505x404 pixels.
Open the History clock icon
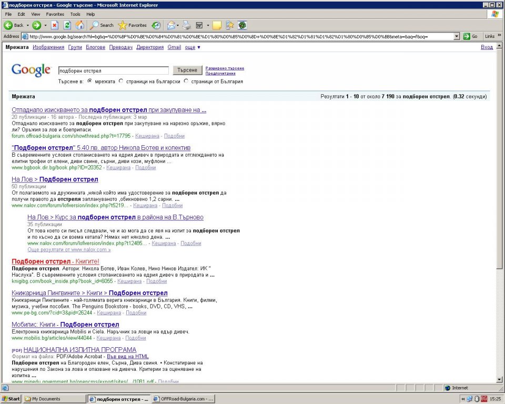pos(156,25)
